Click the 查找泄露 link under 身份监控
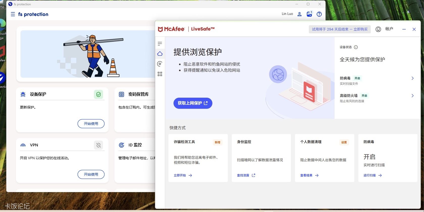 246,175
